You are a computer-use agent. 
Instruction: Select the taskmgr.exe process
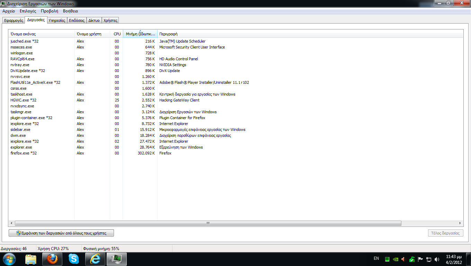point(236,112)
